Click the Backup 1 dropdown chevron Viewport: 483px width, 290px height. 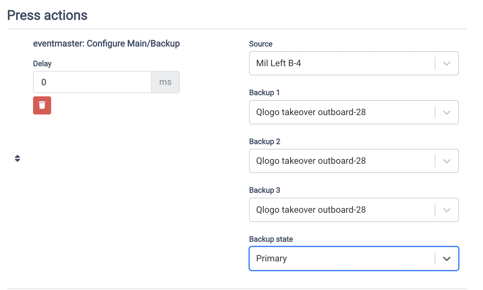pyautogui.click(x=446, y=112)
